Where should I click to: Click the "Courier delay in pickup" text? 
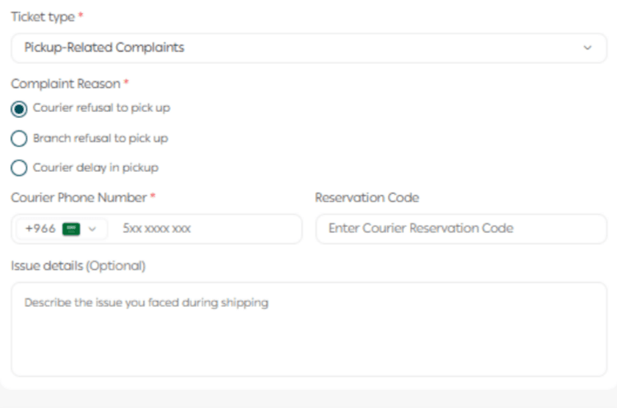point(95,168)
